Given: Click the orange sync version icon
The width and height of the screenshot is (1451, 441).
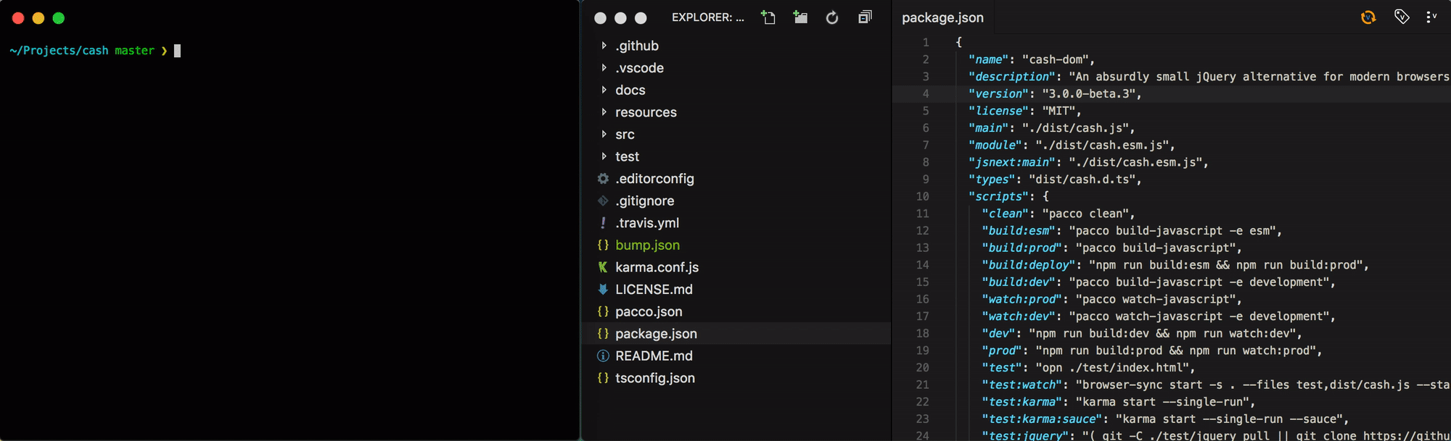Looking at the screenshot, I should click(x=1368, y=17).
